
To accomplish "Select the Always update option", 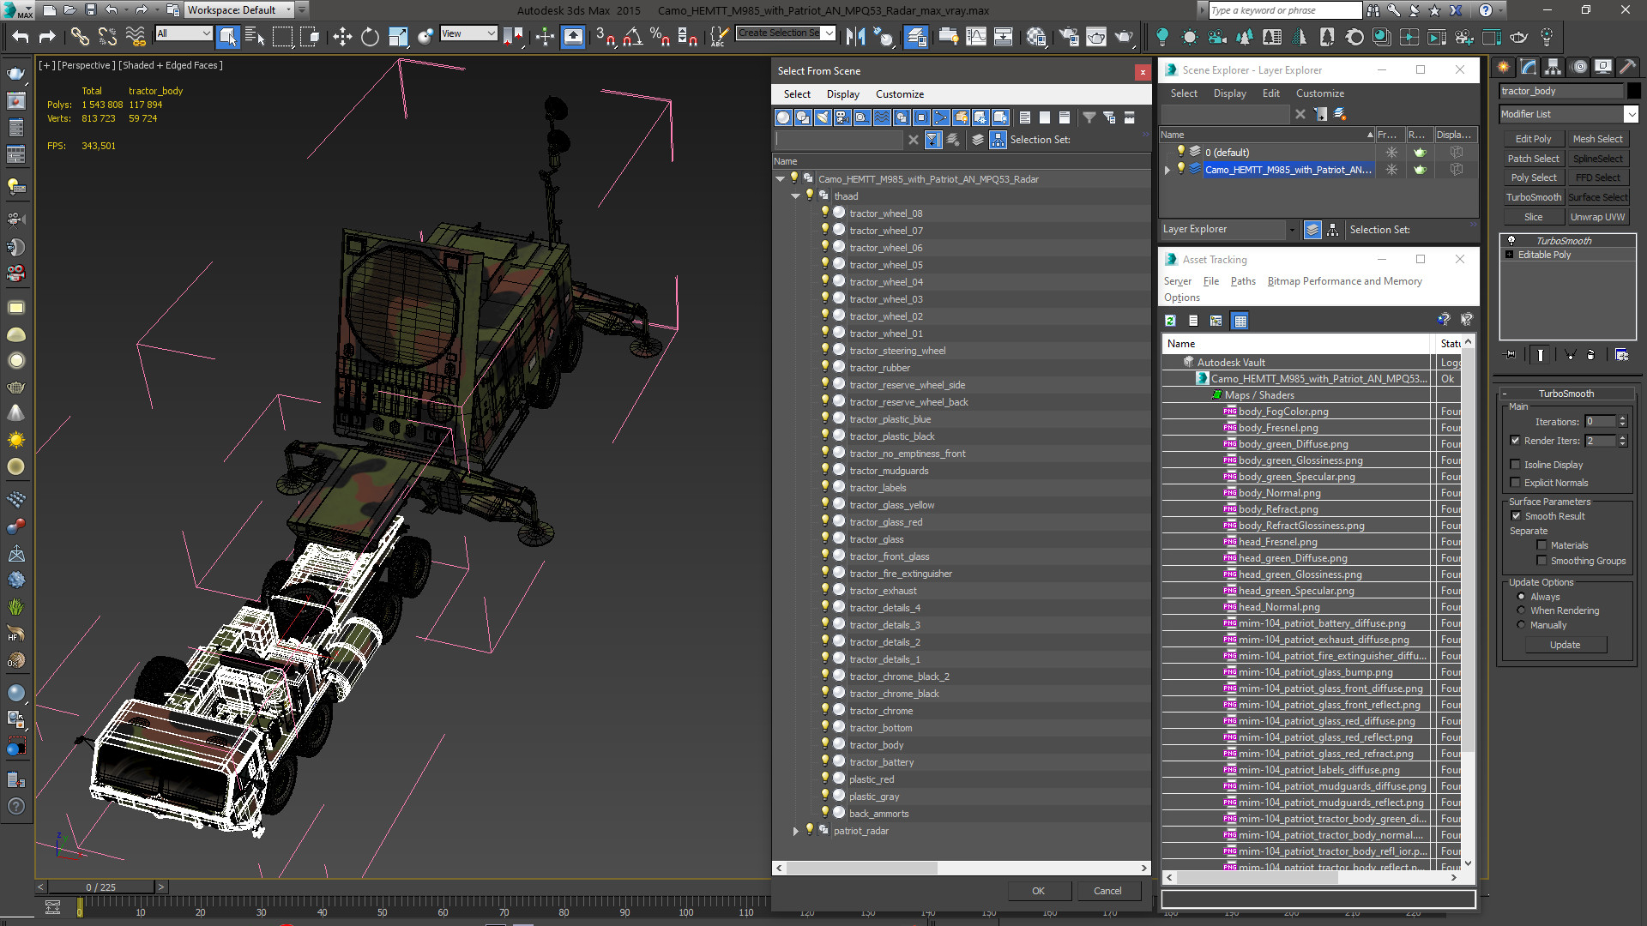I will (x=1521, y=597).
